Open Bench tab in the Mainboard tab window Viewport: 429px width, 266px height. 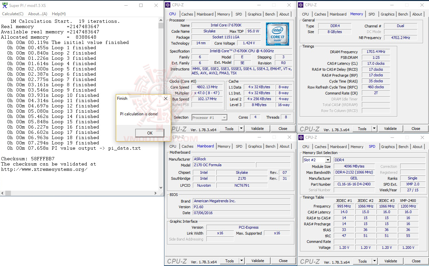(x=271, y=146)
